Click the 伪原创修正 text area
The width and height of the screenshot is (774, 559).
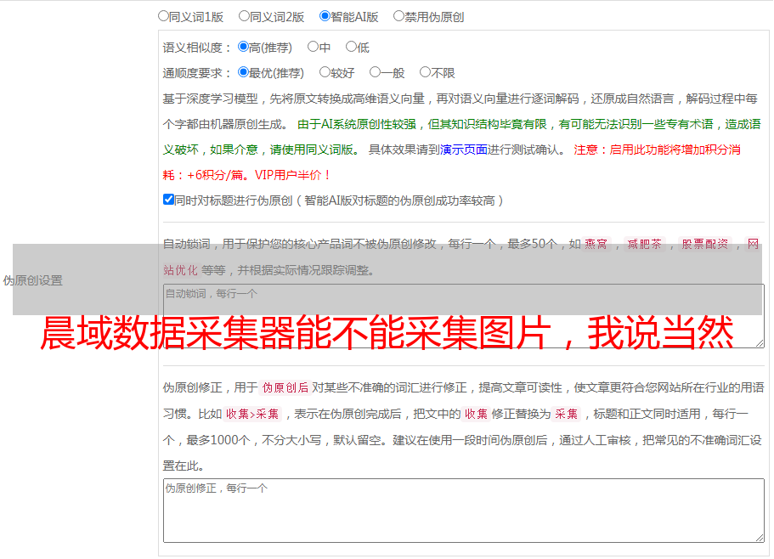[462, 510]
